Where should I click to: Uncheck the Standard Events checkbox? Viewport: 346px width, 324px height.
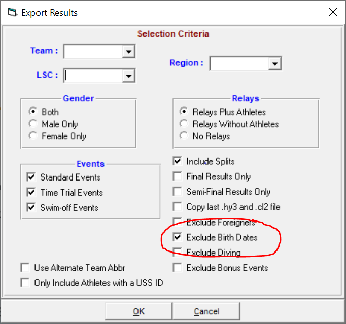point(31,177)
